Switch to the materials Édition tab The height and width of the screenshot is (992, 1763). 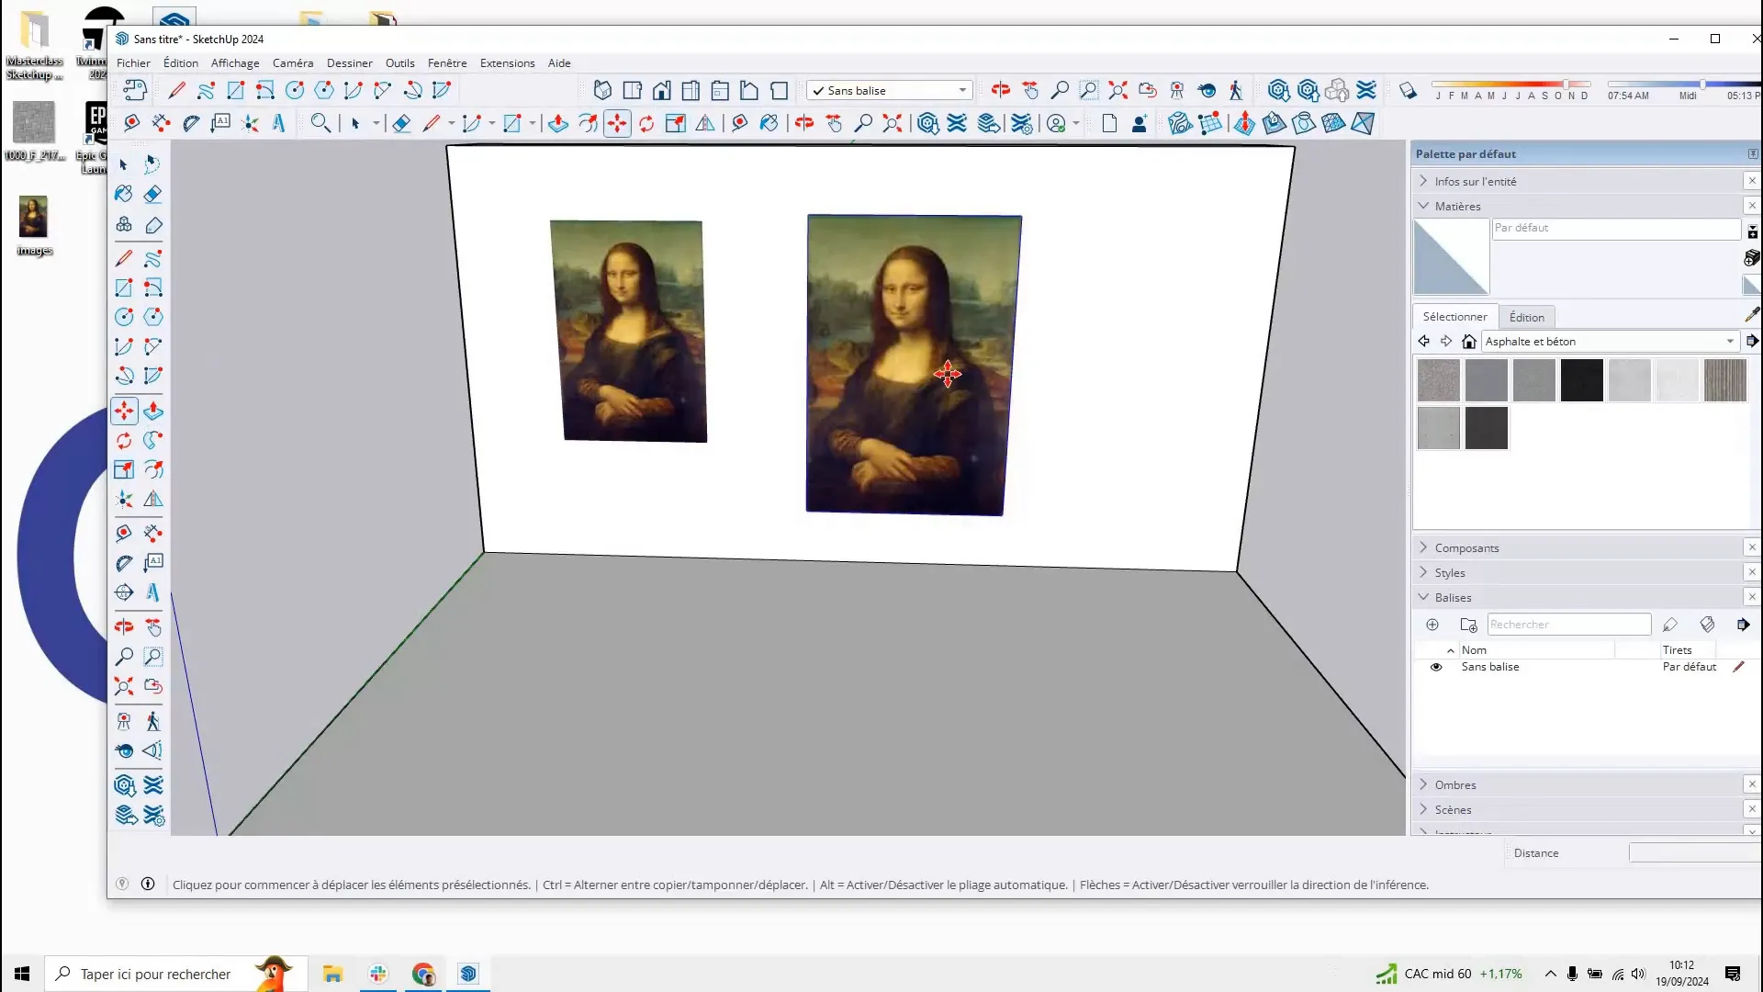point(1526,317)
